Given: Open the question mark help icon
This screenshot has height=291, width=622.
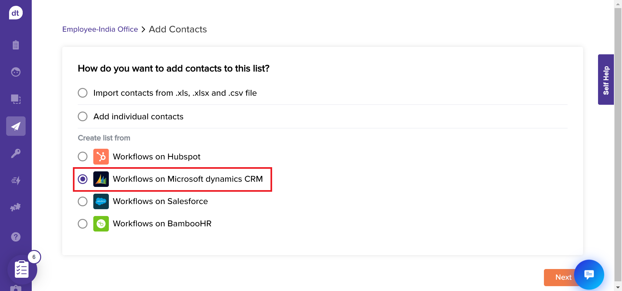Looking at the screenshot, I should click(16, 237).
